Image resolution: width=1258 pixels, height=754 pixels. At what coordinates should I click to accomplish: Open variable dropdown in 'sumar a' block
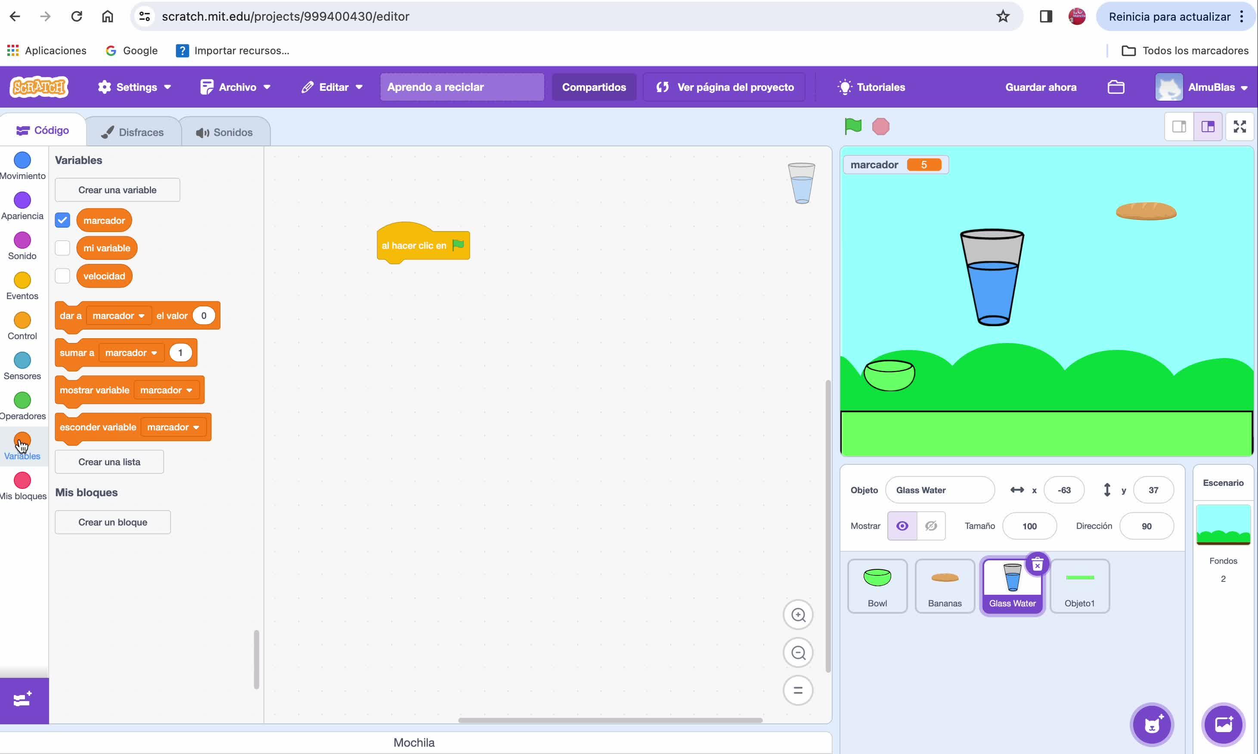[154, 353]
